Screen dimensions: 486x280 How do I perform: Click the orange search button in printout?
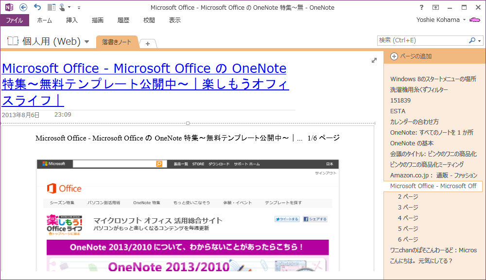(159, 164)
